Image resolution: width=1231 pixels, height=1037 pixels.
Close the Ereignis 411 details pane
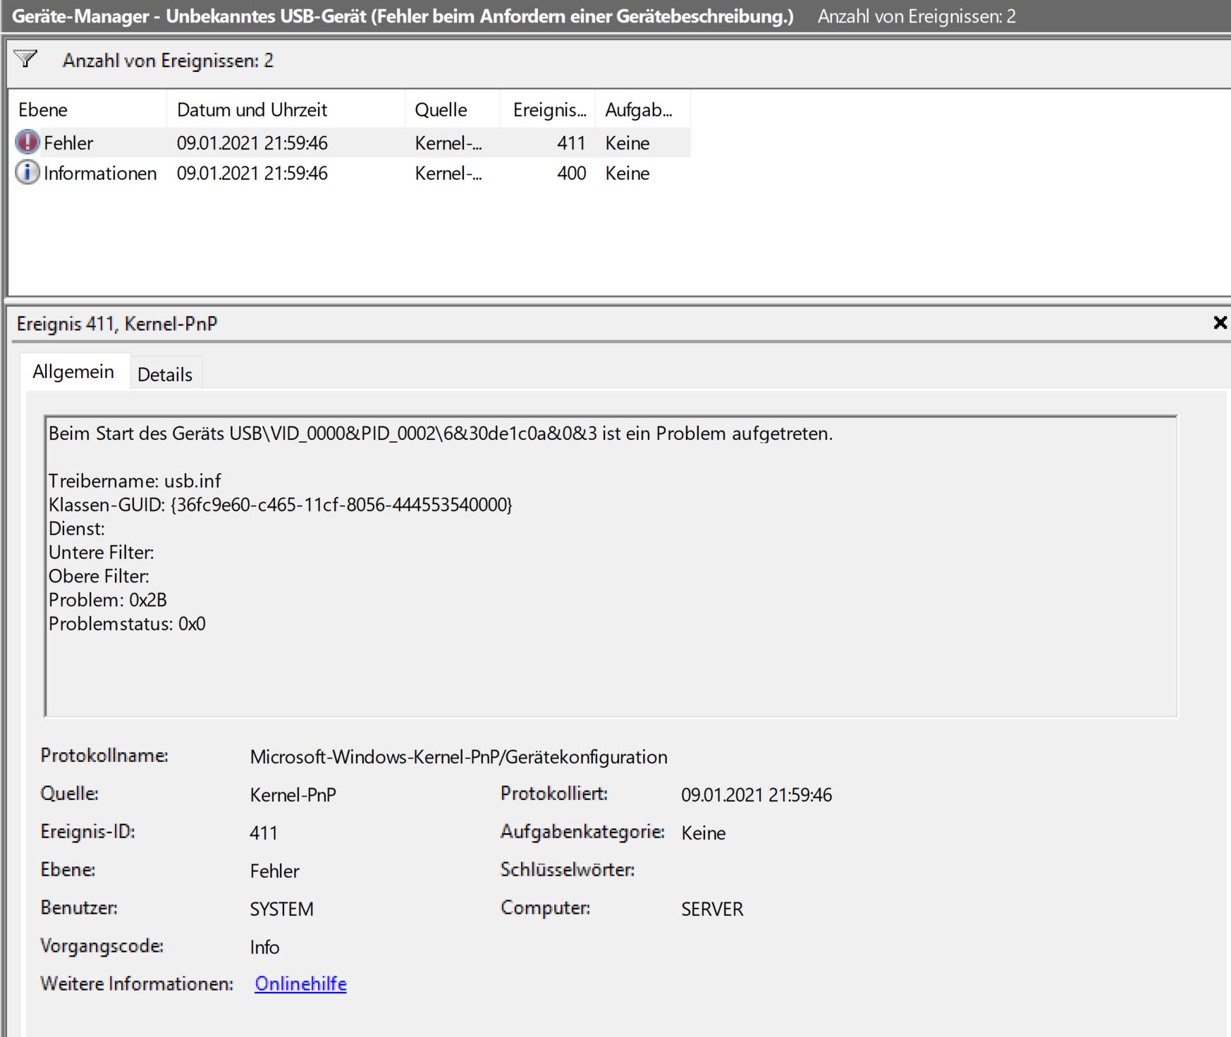pyautogui.click(x=1220, y=323)
